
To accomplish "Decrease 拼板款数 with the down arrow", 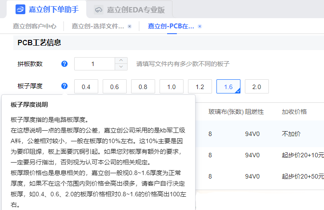I will [x=121, y=67].
